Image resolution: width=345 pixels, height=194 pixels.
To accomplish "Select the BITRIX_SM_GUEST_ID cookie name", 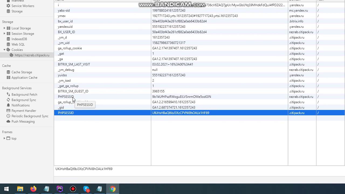I will pos(73,91).
